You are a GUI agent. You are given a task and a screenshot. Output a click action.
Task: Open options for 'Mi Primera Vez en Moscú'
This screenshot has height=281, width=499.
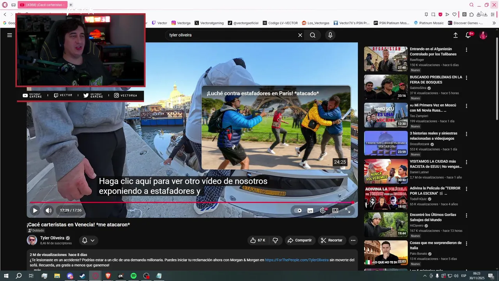466,106
